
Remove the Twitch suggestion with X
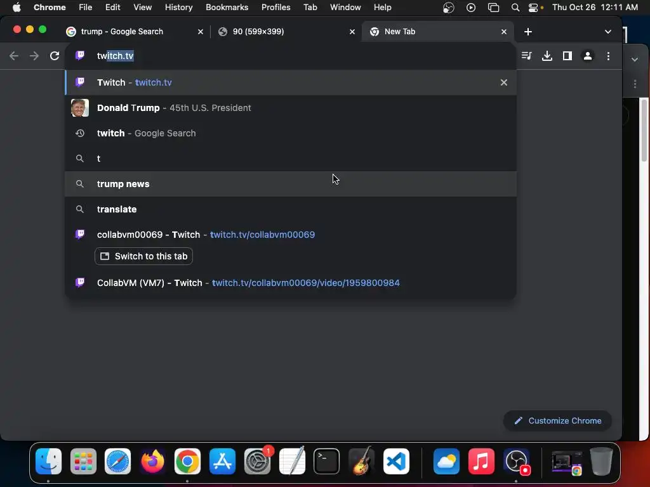(x=503, y=82)
